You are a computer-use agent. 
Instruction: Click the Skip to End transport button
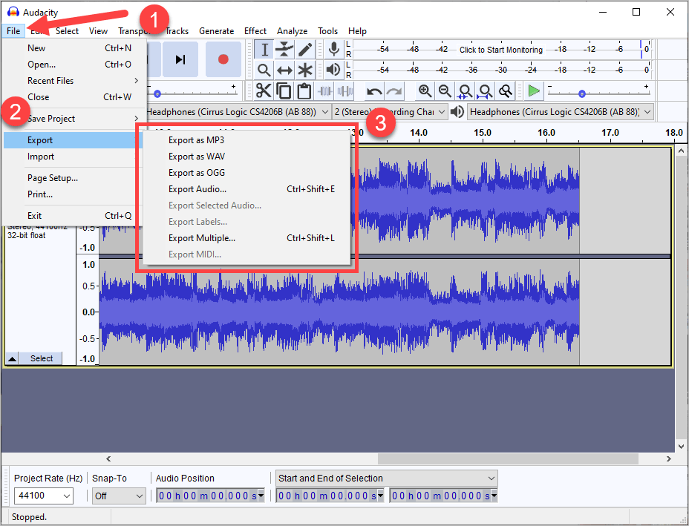tap(180, 59)
